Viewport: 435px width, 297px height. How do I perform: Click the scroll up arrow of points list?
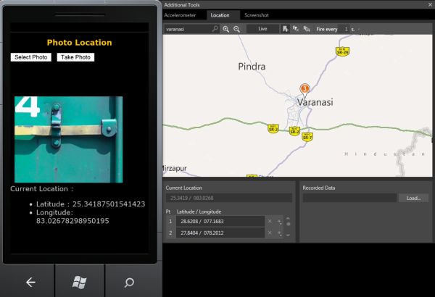pyautogui.click(x=288, y=219)
